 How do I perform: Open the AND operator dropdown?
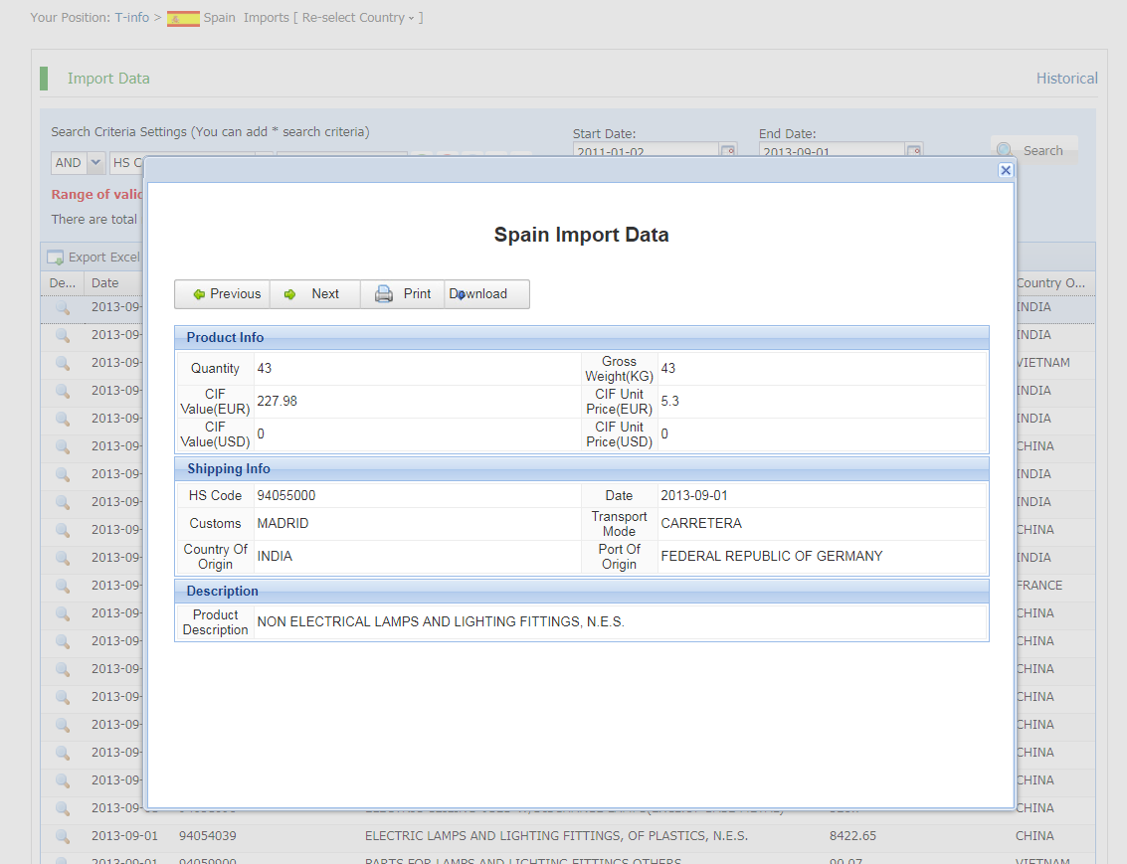click(x=95, y=163)
